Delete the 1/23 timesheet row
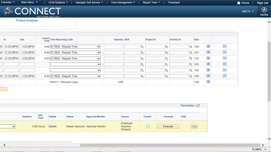The image size is (271, 152). pyautogui.click(x=224, y=64)
